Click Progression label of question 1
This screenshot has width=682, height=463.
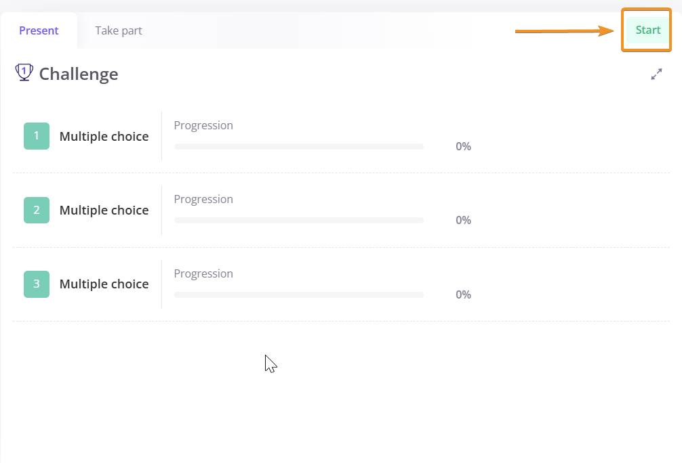coord(203,125)
